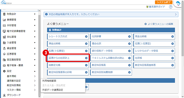Open 勘定科目残高等の印刷 menu button

click(x=68, y=72)
